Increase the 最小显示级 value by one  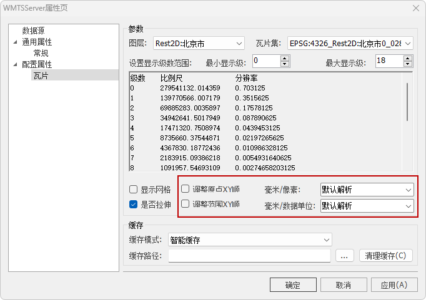click(285, 58)
